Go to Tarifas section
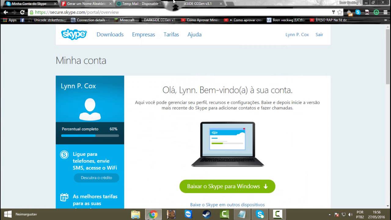 (x=171, y=35)
